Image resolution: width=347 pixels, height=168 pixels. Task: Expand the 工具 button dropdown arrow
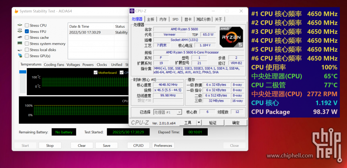click(199, 122)
